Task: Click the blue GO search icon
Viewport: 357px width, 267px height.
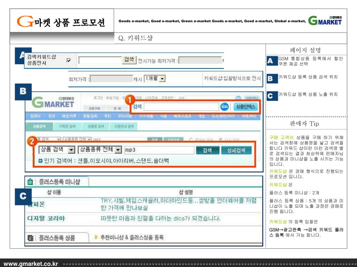Action: coord(225,106)
